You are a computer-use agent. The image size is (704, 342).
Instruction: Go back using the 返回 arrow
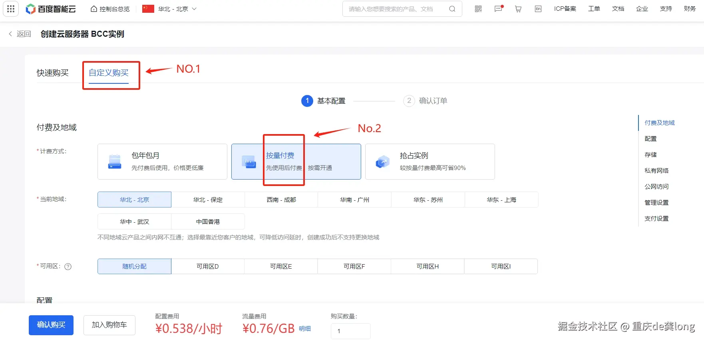click(20, 34)
